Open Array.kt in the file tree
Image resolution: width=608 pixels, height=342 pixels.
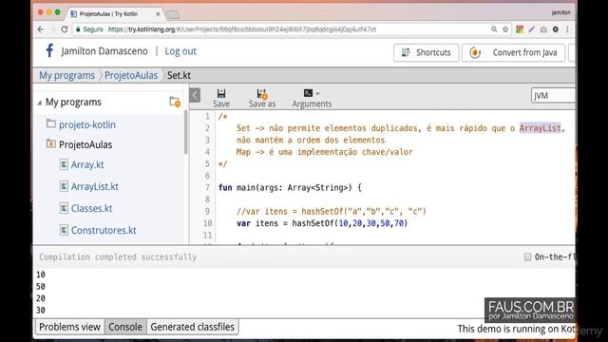point(87,164)
